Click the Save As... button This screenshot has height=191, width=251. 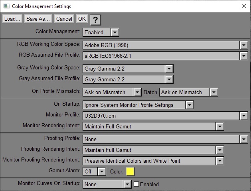point(38,19)
